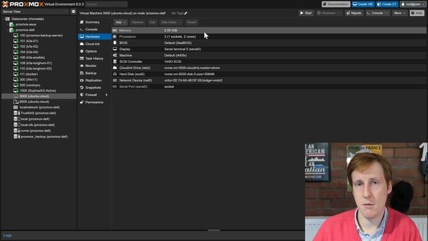
Task: Open the Server View gear settings icon
Action: 73,11
